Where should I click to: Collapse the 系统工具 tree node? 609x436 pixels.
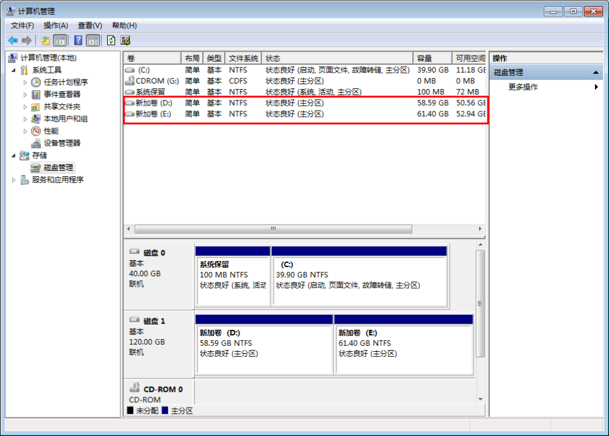tap(14, 70)
